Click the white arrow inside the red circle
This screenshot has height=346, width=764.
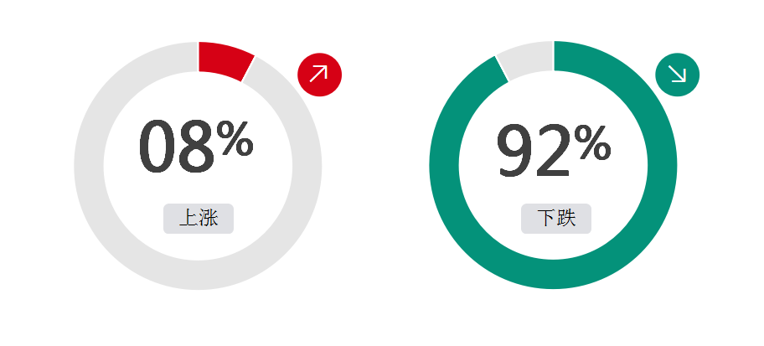pos(318,74)
